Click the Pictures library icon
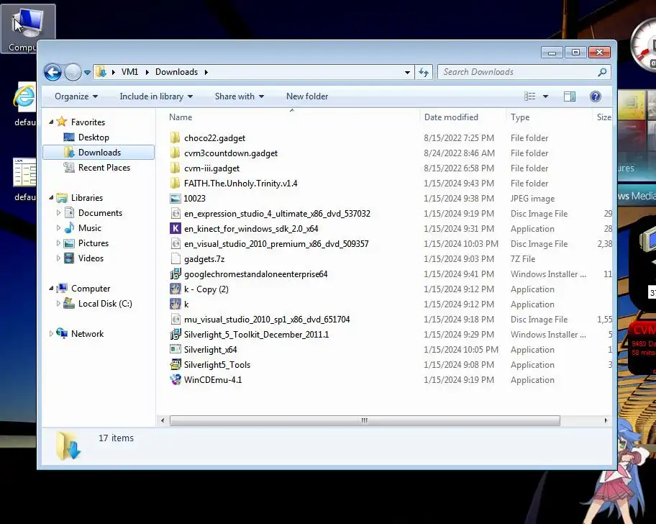The height and width of the screenshot is (524, 656). tap(69, 243)
